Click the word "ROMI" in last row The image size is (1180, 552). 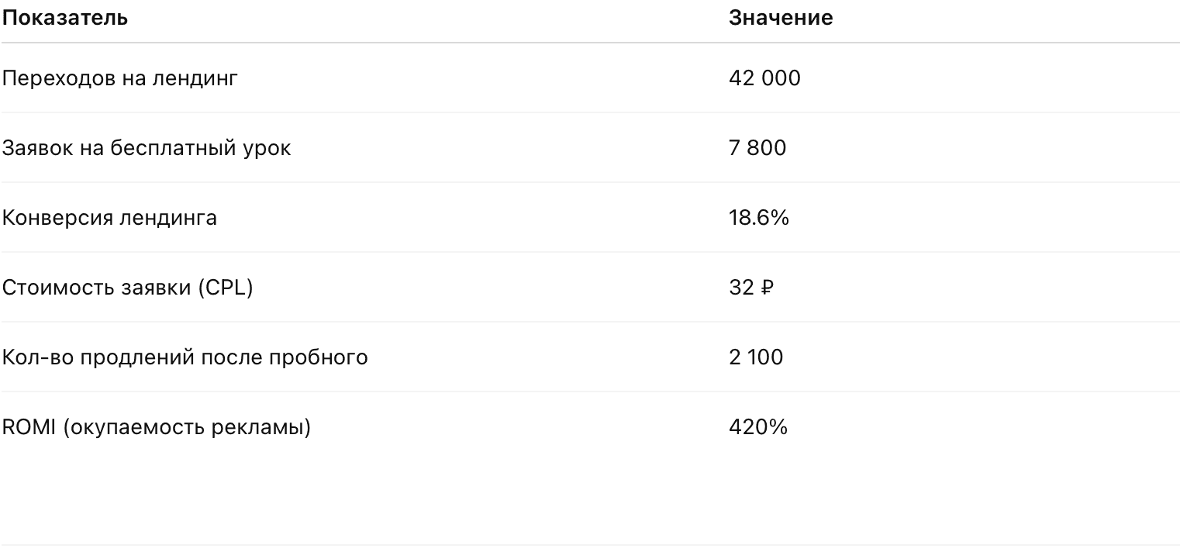click(29, 427)
